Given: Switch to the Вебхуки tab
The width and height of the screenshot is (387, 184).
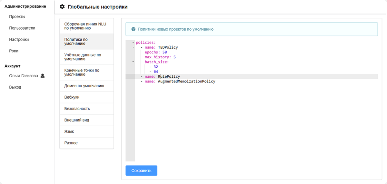Looking at the screenshot, I should (x=72, y=97).
